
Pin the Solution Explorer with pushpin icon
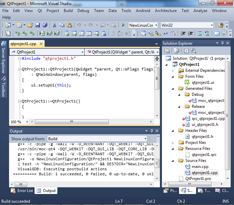tap(222, 43)
